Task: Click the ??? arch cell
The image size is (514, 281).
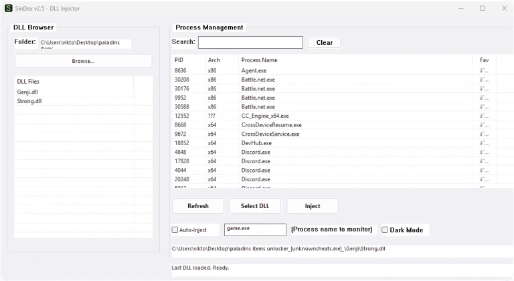Action: tap(211, 116)
